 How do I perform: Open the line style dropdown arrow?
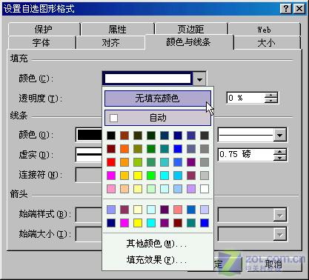(x=280, y=135)
